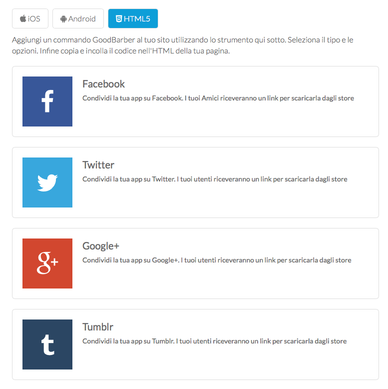Click the Twitter bird icon
Image resolution: width=388 pixels, height=389 pixels.
47,182
